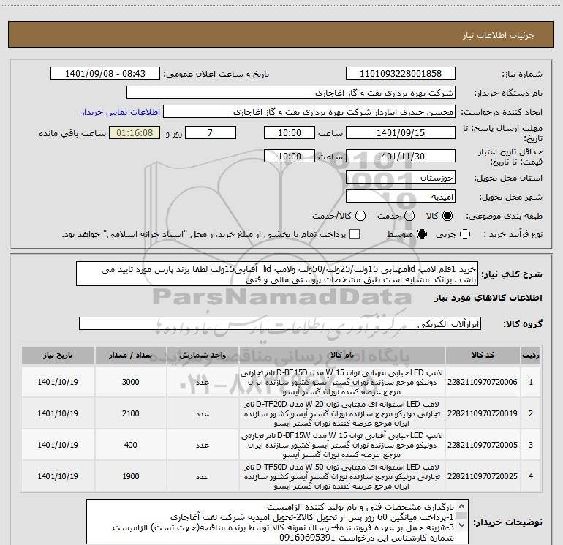Click the need number field 1101093228001858
563x545 pixels.
pyautogui.click(x=401, y=74)
